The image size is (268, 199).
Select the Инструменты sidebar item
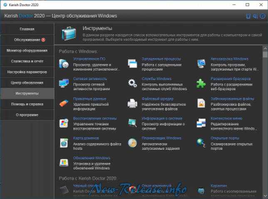(x=27, y=93)
